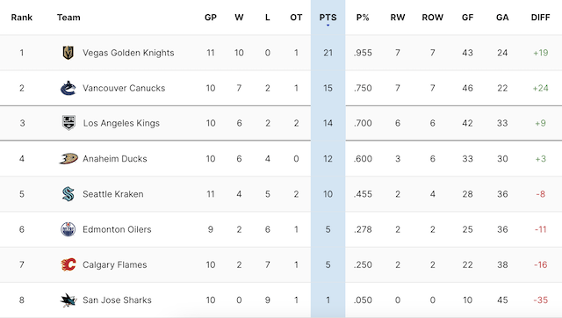Click the Edmonton Oilers logo
562x318 pixels.
68,229
